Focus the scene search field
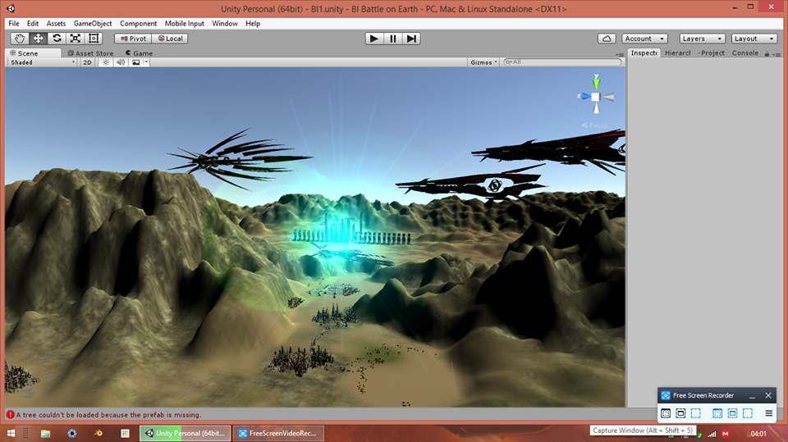This screenshot has height=442, width=788. pyautogui.click(x=562, y=62)
